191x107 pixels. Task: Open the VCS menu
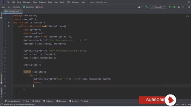68,2
